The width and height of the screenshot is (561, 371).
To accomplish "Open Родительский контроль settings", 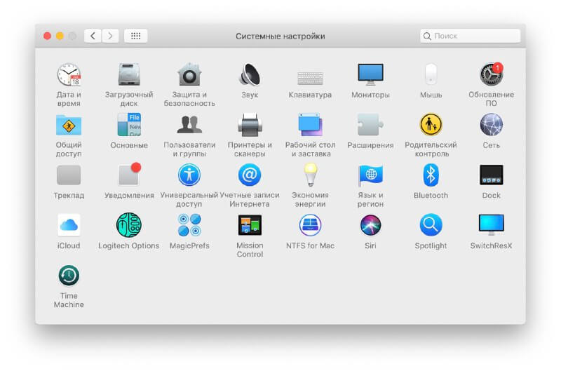I will point(431,125).
